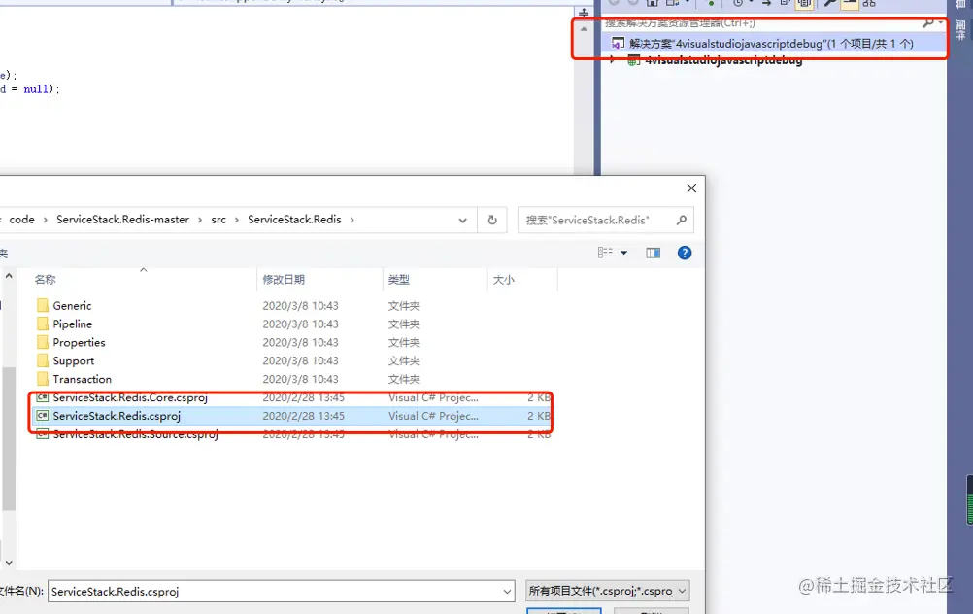Open the Solution Explorer search options dropdown
Screen dimensions: 973x614
pyautogui.click(x=941, y=23)
